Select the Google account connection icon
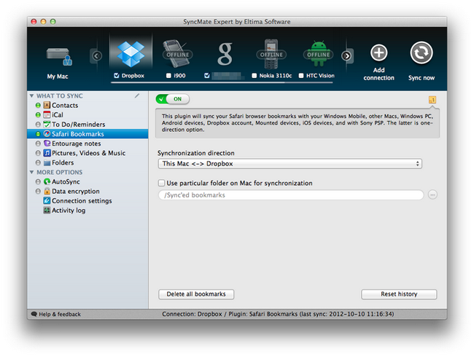474x357 pixels. pyautogui.click(x=225, y=54)
